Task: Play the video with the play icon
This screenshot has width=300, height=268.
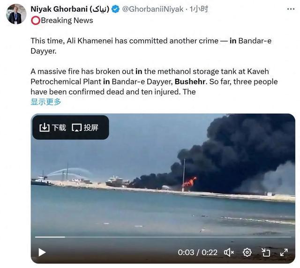Action: (42, 252)
